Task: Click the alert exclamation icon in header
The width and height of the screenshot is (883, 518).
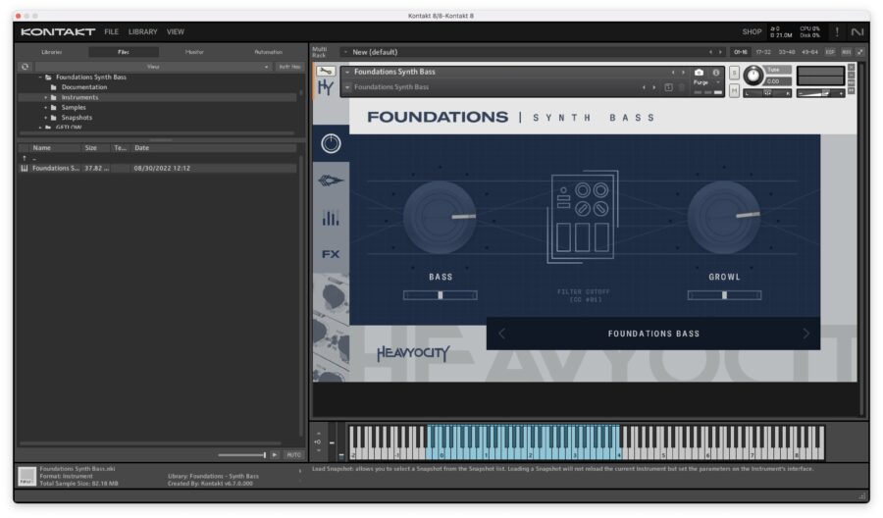Action: click(x=837, y=31)
